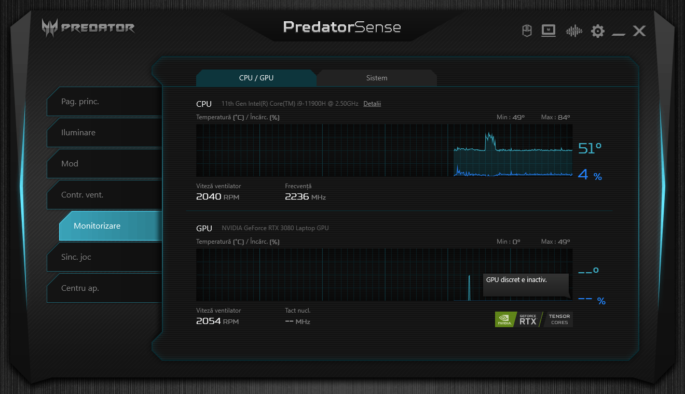
Task: Click the GPU Max : 49° label
Action: [x=555, y=242]
